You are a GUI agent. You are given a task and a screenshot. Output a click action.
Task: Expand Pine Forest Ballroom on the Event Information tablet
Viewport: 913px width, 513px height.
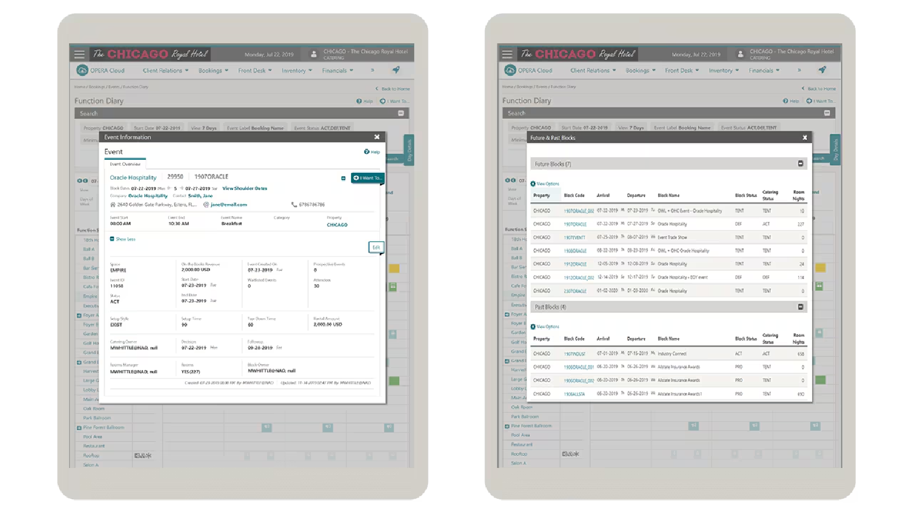[x=79, y=427]
